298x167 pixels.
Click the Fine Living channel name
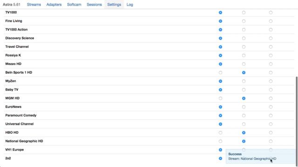[14, 21]
